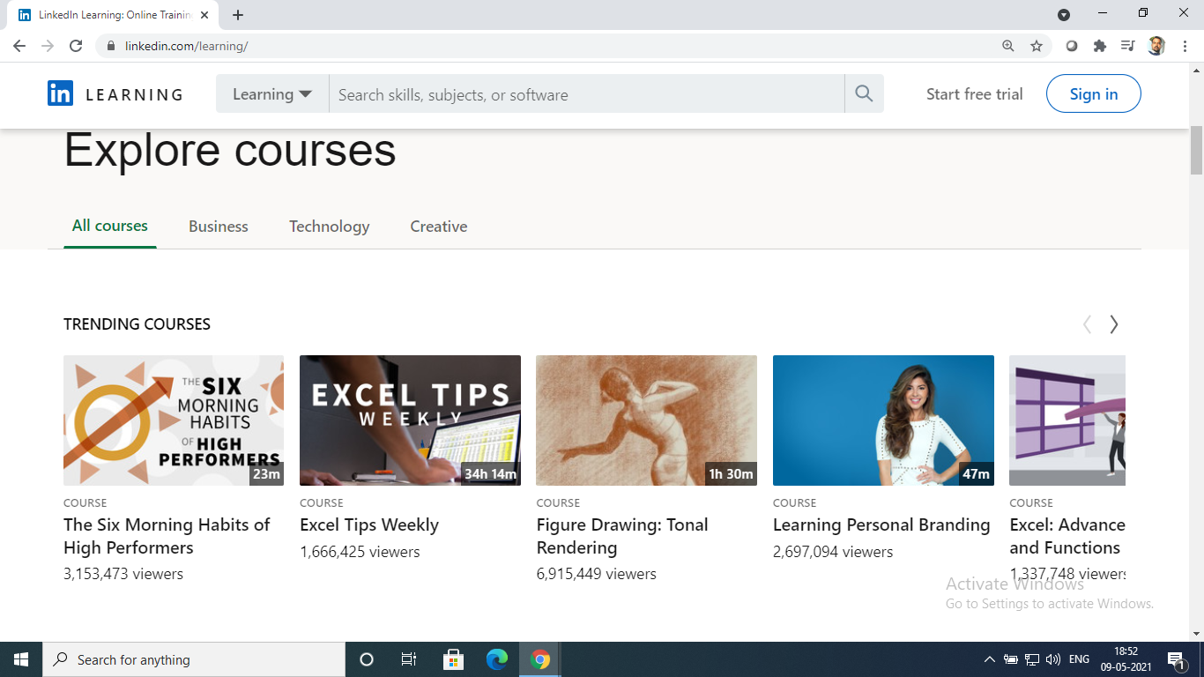The height and width of the screenshot is (677, 1204).
Task: Switch to the Technology tab
Action: pyautogui.click(x=330, y=227)
